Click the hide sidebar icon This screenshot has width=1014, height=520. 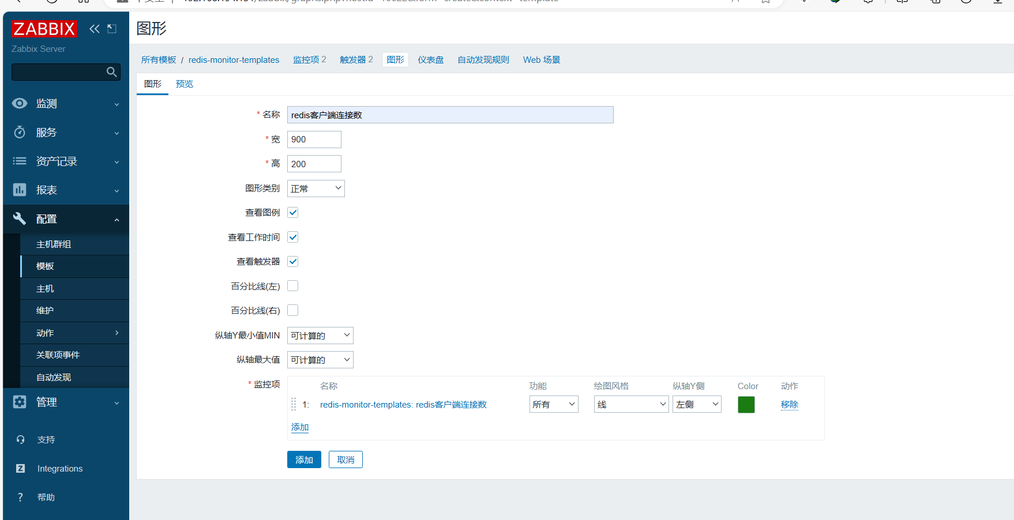pyautogui.click(x=112, y=29)
